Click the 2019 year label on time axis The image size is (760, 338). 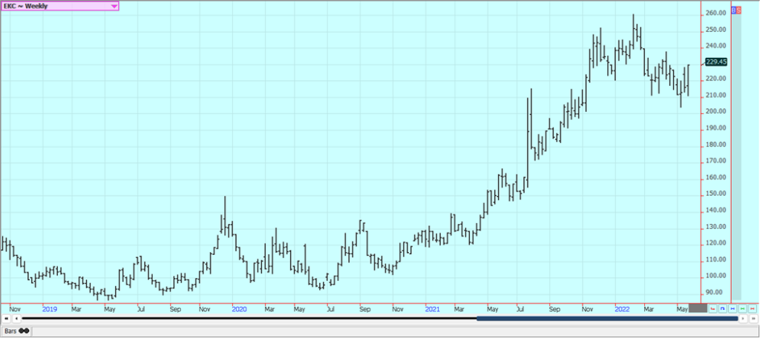[50, 308]
